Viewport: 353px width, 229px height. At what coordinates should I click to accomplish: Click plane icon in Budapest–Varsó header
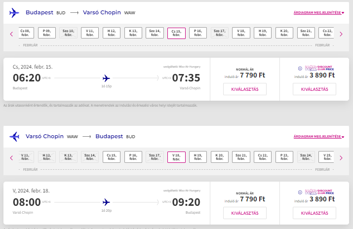coord(14,13)
